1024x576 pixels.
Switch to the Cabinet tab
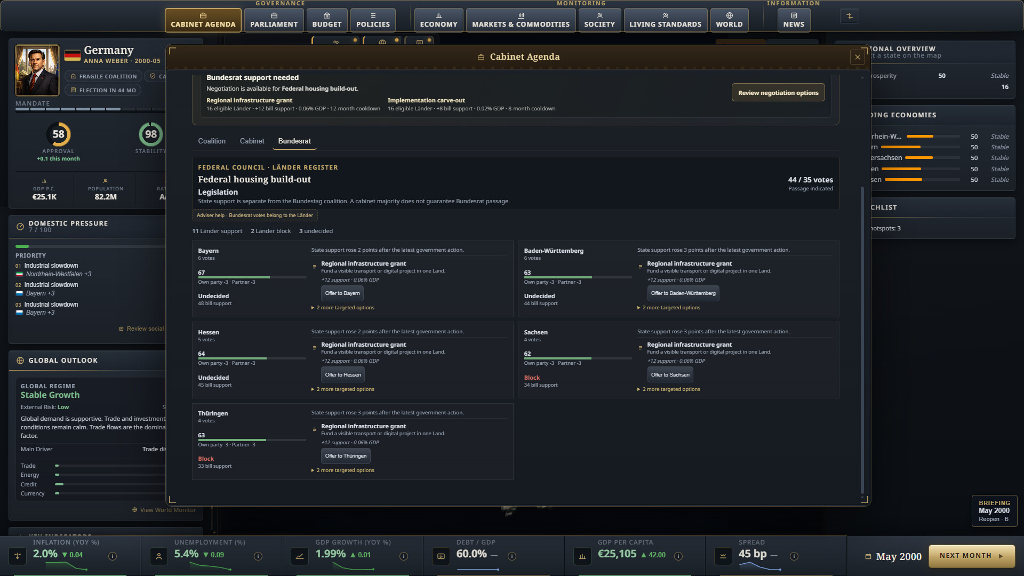(x=252, y=141)
